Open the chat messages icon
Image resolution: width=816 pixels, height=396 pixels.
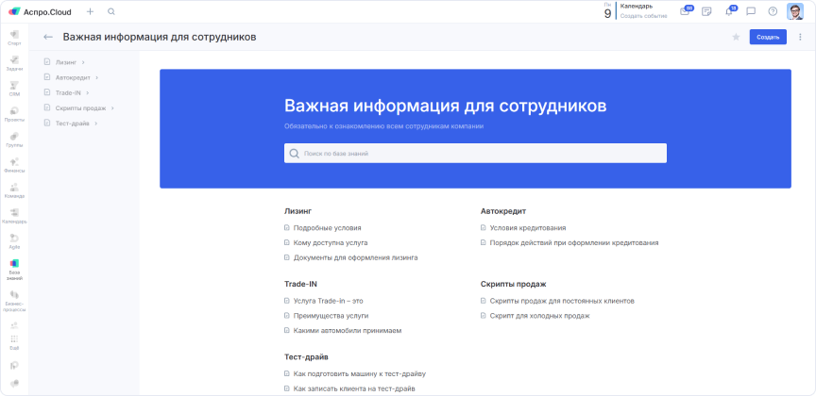pos(751,11)
